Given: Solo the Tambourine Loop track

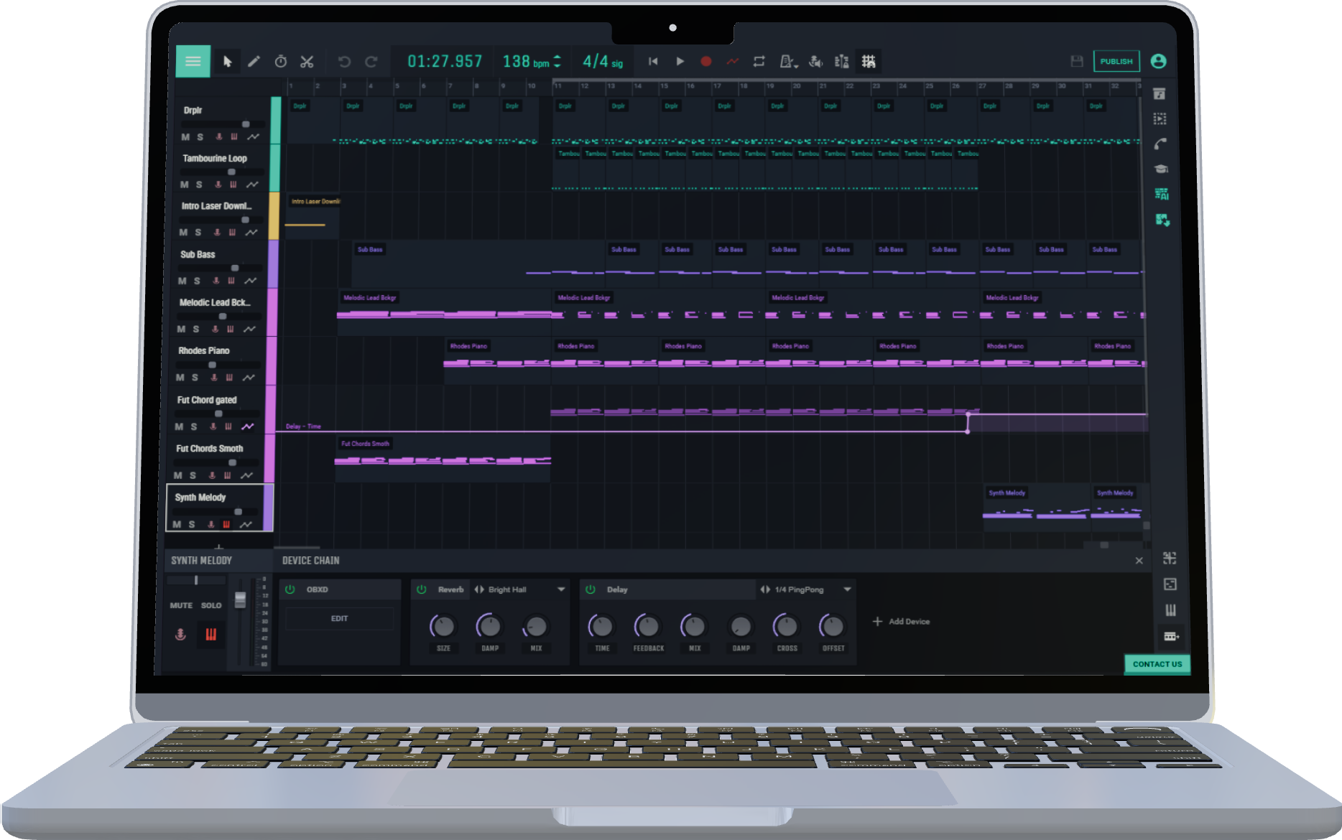Looking at the screenshot, I should coord(199,185).
